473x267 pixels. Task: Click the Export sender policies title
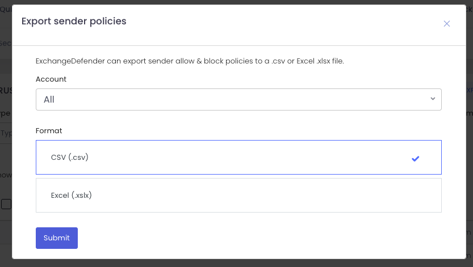[74, 22]
